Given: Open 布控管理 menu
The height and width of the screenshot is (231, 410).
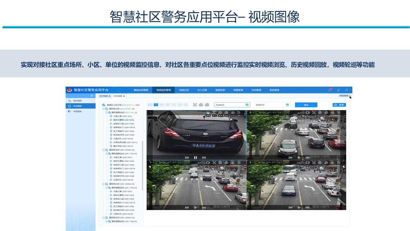Looking at the screenshot, I should [x=256, y=90].
